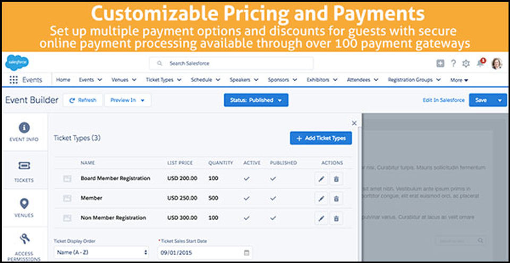
Task: Open Event Info in sidebar
Action: pos(24,132)
